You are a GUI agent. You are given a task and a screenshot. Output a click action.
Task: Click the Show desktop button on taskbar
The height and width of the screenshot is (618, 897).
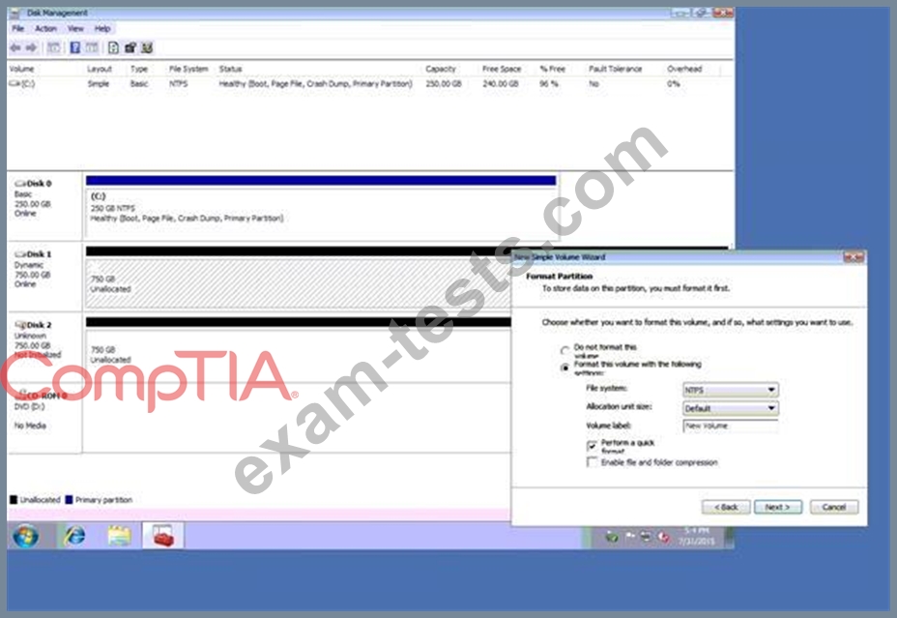pyautogui.click(x=730, y=536)
